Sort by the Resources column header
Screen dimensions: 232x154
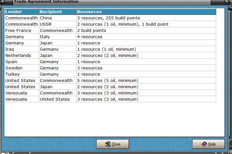[146, 12]
